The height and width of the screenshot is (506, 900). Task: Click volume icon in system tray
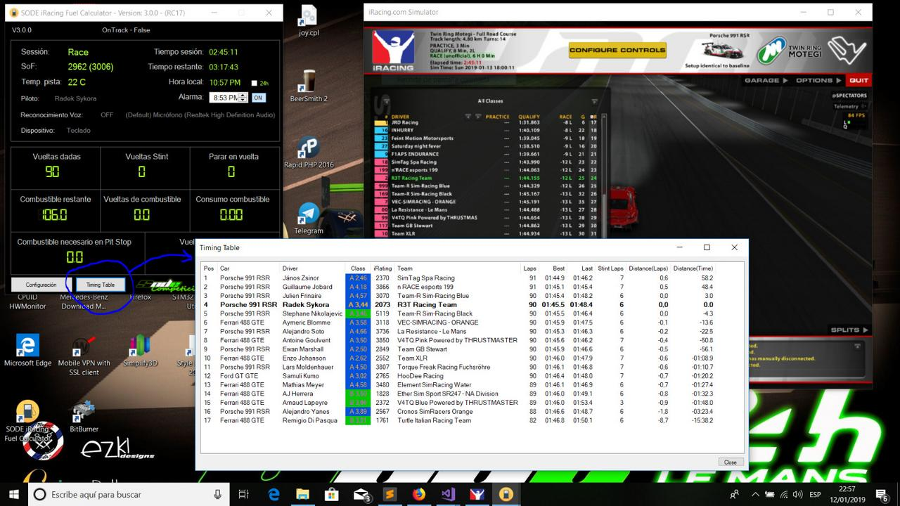pyautogui.click(x=798, y=495)
